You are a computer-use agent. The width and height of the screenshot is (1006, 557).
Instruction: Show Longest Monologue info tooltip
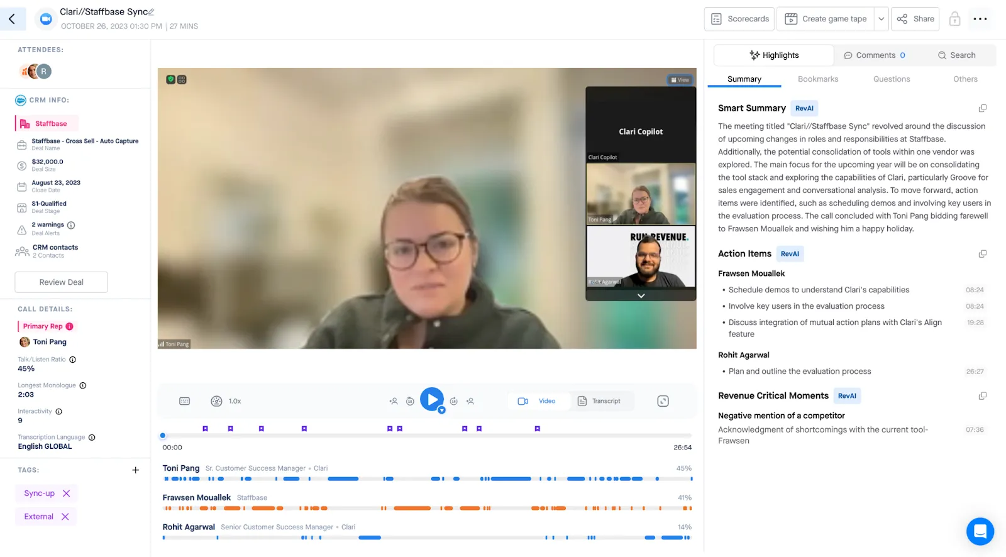point(83,385)
